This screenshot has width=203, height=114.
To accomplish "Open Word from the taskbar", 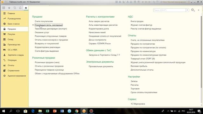I will click(62, 111).
